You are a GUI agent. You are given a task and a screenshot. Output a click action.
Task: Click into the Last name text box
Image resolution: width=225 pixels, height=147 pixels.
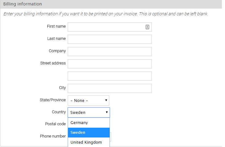[x=110, y=39]
